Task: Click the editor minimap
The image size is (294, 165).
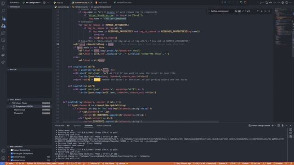Action: point(283,26)
